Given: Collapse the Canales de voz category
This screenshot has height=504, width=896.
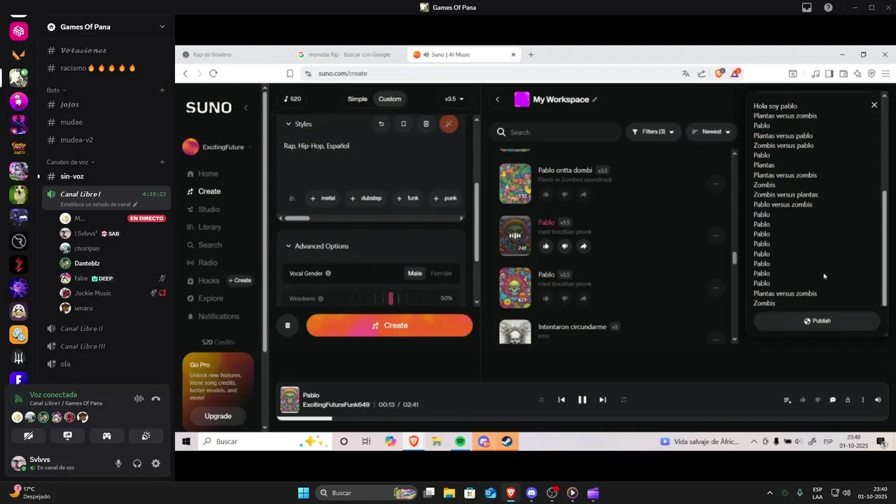Looking at the screenshot, I should (x=71, y=162).
